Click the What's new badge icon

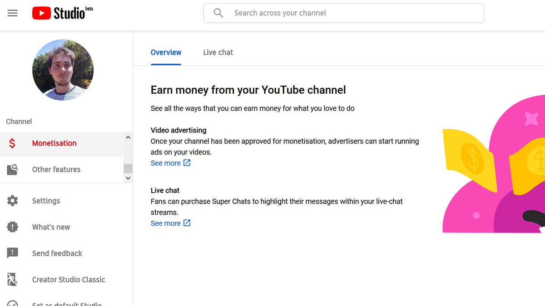[12, 227]
